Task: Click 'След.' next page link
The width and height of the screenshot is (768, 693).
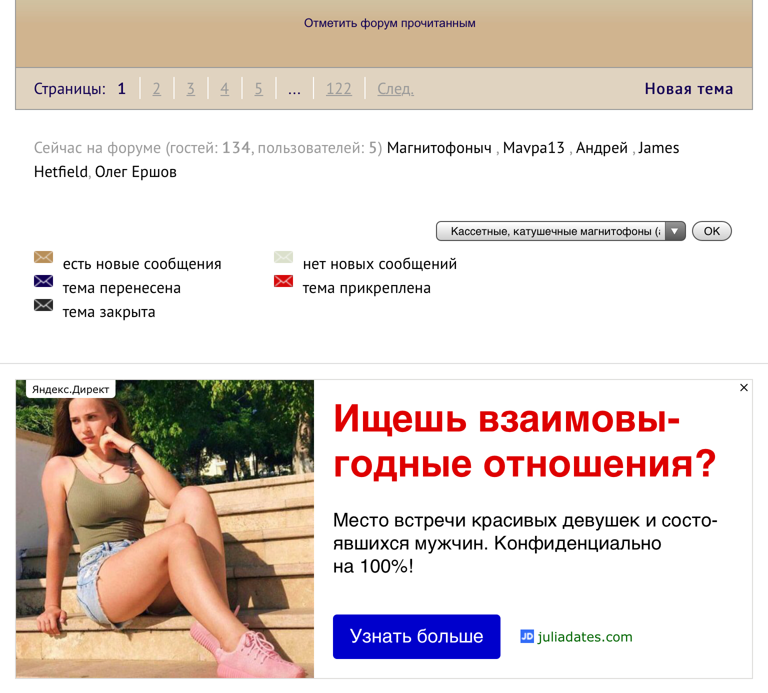Action: tap(395, 89)
